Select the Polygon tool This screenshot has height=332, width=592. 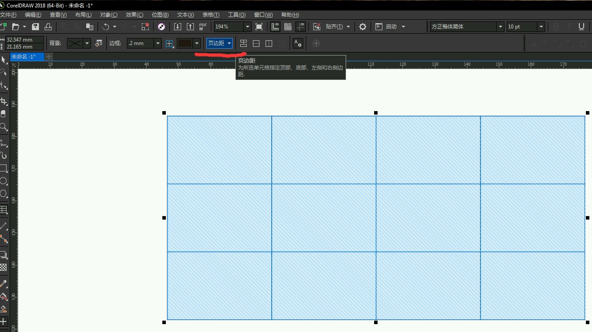4,193
